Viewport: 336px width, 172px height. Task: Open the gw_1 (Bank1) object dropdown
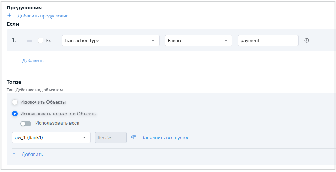point(51,137)
